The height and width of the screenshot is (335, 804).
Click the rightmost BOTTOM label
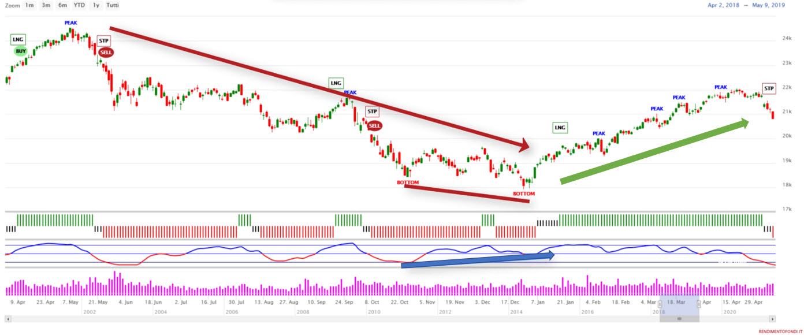pos(524,193)
